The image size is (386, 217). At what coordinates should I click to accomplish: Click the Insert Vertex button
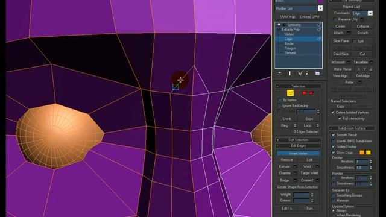pos(299,153)
